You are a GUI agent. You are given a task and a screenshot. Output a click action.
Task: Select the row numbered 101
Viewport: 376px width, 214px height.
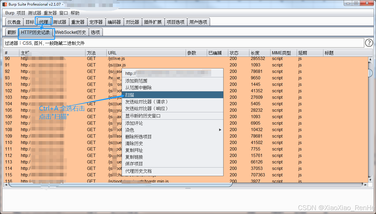(186, 84)
